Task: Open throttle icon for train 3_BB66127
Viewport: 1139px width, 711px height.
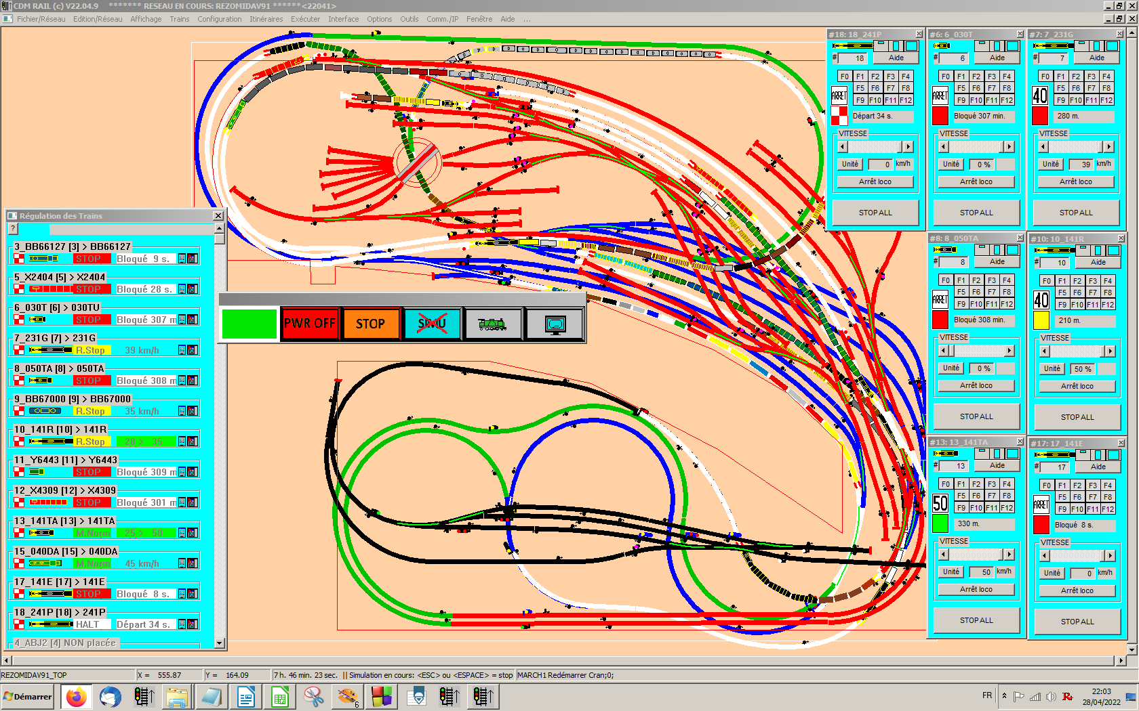Action: click(x=182, y=259)
